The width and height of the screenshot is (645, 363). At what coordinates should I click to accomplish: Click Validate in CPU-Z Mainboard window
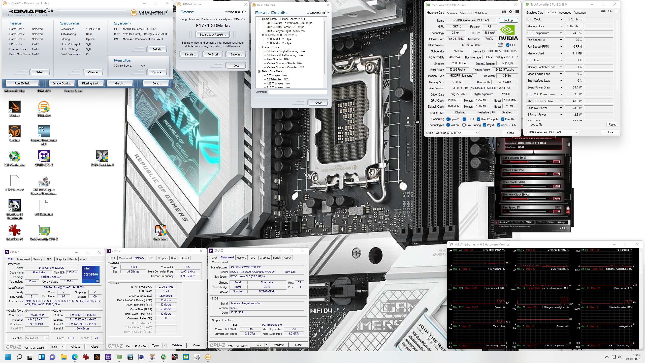[x=279, y=345]
